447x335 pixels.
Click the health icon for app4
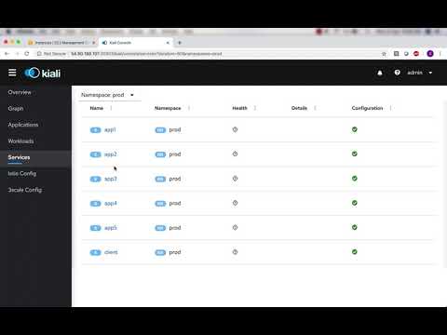click(x=235, y=203)
